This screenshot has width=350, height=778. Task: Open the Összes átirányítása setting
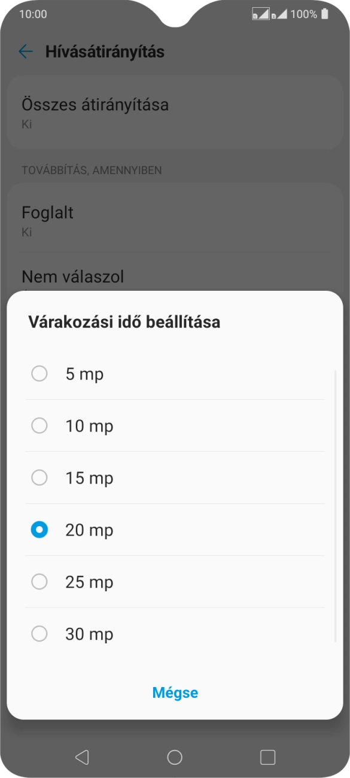tap(175, 113)
